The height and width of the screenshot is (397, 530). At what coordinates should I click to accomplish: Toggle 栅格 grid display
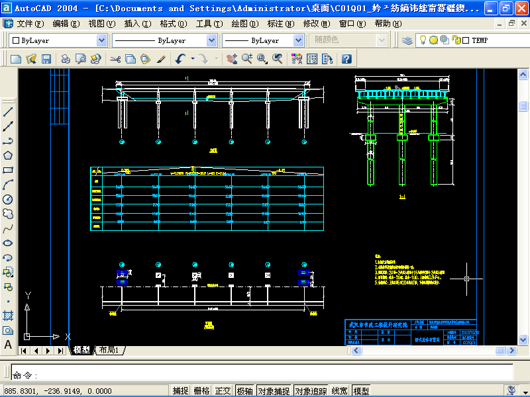201,391
